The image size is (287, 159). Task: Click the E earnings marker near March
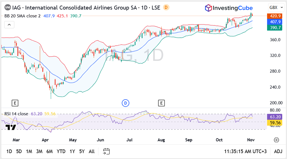[15, 103]
